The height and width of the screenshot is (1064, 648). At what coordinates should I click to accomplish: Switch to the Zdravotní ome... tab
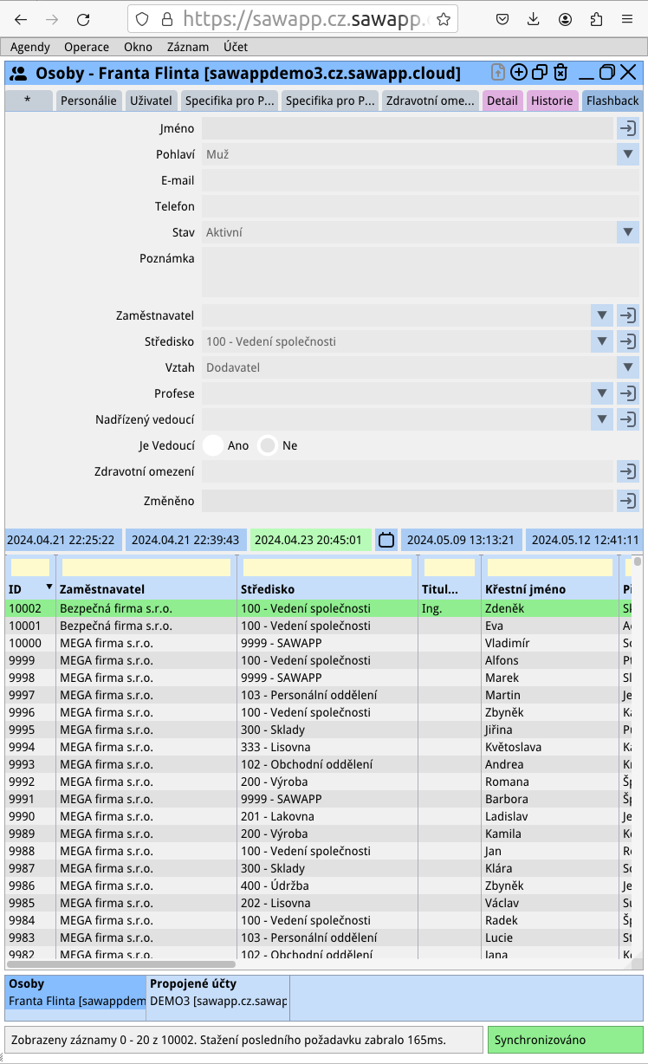(x=431, y=101)
